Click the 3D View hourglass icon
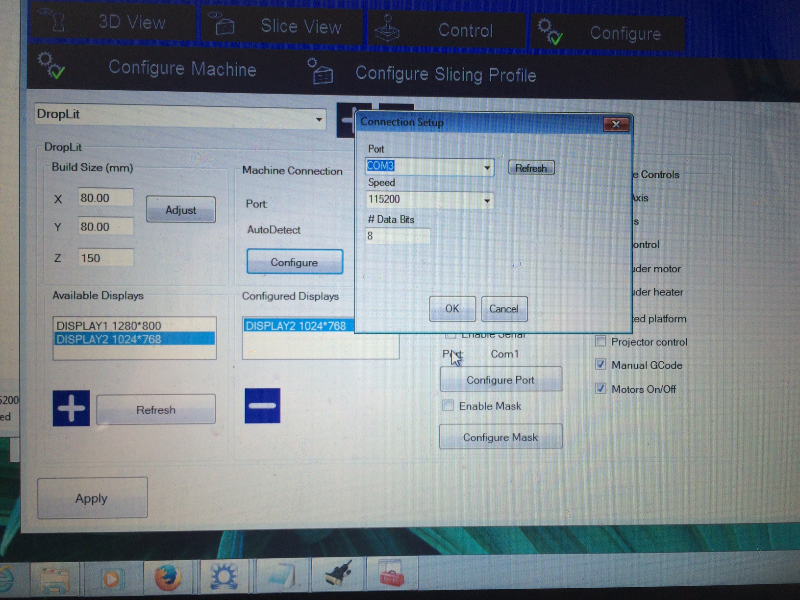Viewport: 800px width, 600px height. (x=55, y=21)
